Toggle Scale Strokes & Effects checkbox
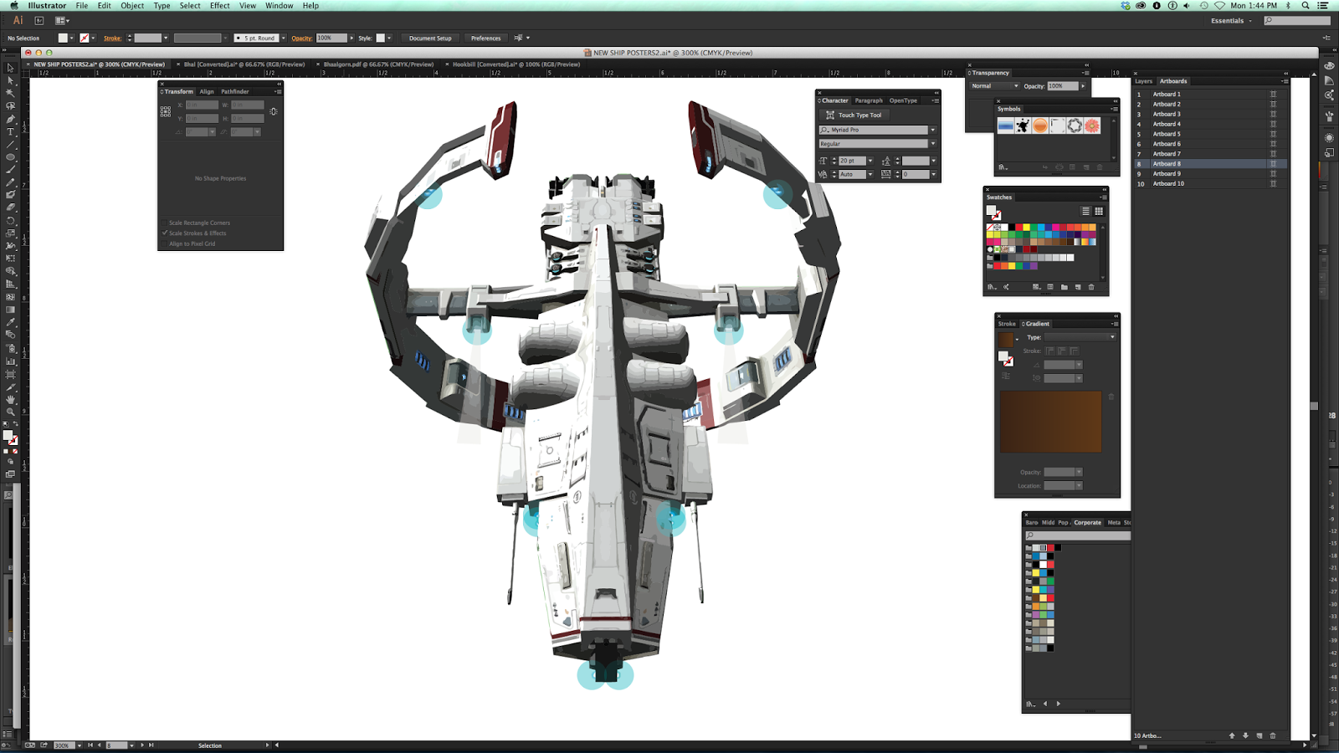 pyautogui.click(x=165, y=233)
